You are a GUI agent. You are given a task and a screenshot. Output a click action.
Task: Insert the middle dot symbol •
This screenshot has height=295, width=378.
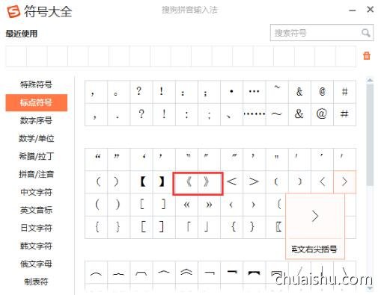click(x=232, y=92)
